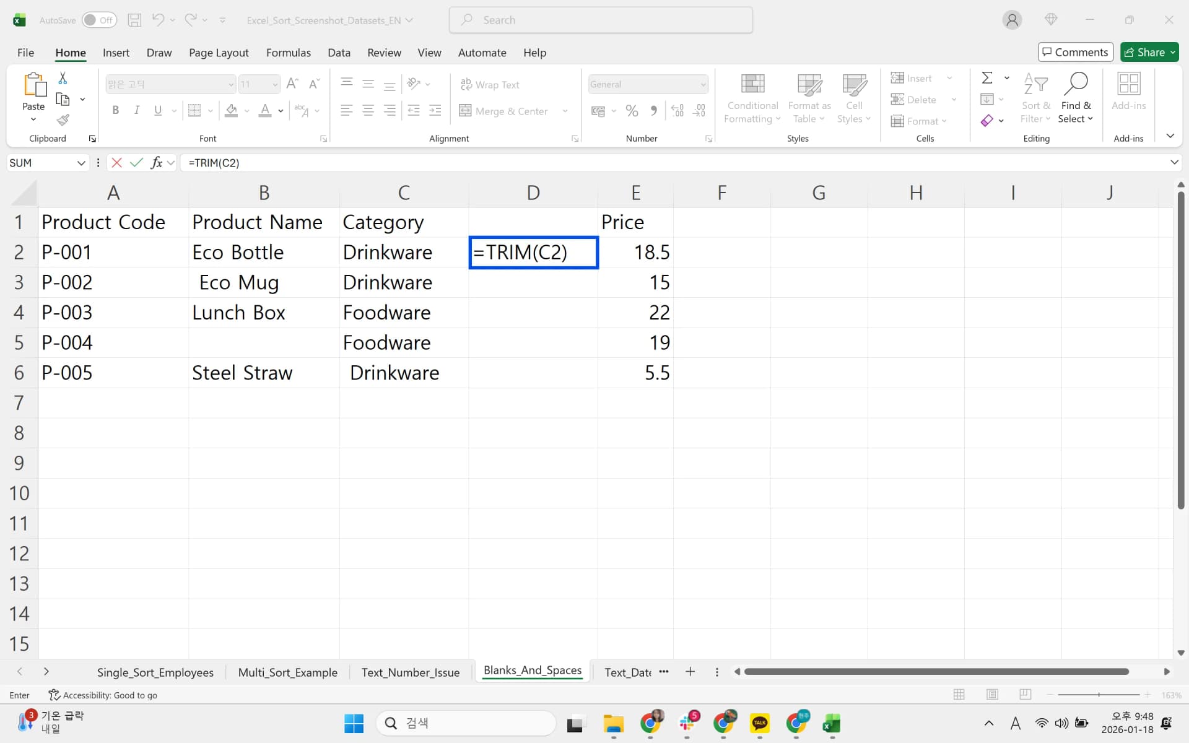Apply the Percent number style
The image size is (1189, 743).
(x=631, y=110)
